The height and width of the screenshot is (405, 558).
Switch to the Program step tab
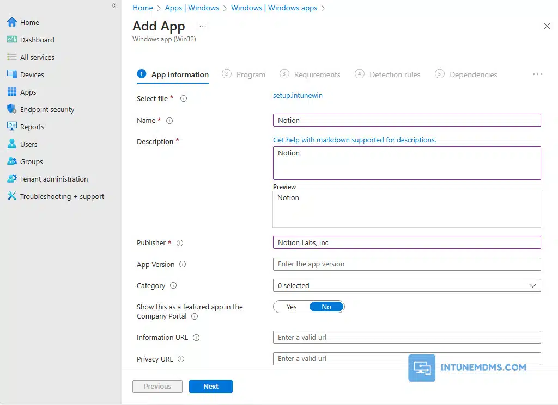click(244, 74)
